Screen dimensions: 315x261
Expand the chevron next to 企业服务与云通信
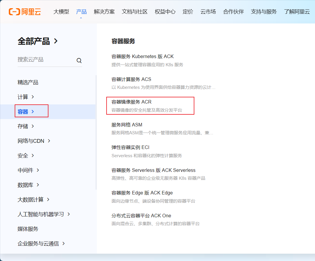tap(64, 243)
